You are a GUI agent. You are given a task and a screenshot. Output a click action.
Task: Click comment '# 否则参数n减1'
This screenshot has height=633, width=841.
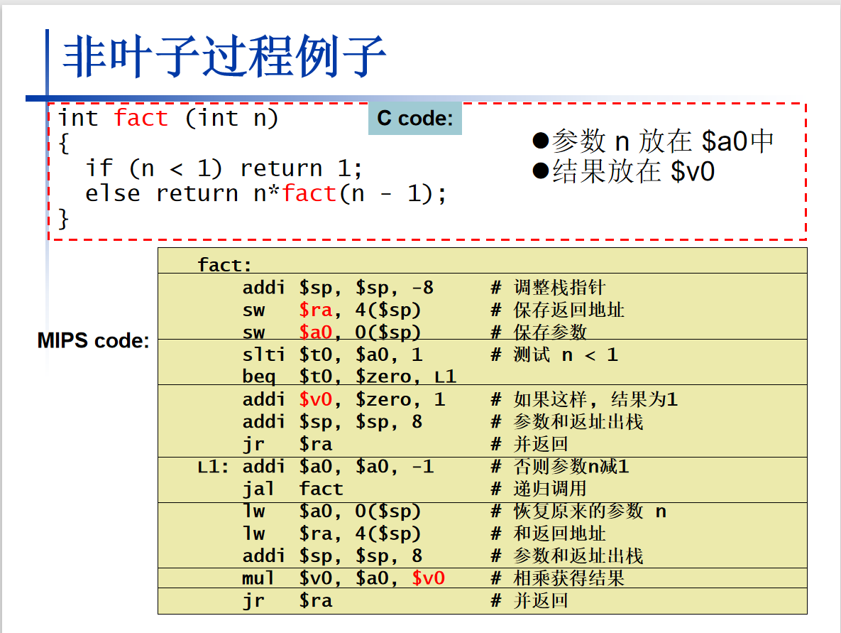point(560,467)
